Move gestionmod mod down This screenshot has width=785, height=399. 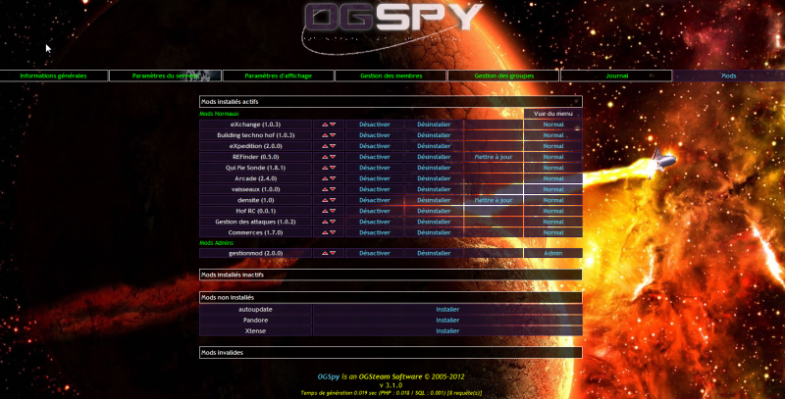click(x=333, y=254)
